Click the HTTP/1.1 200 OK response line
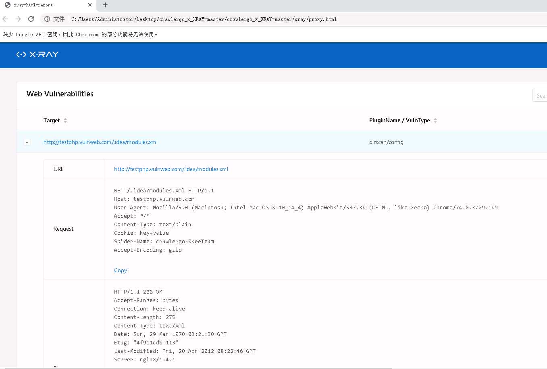This screenshot has width=547, height=369. point(138,292)
